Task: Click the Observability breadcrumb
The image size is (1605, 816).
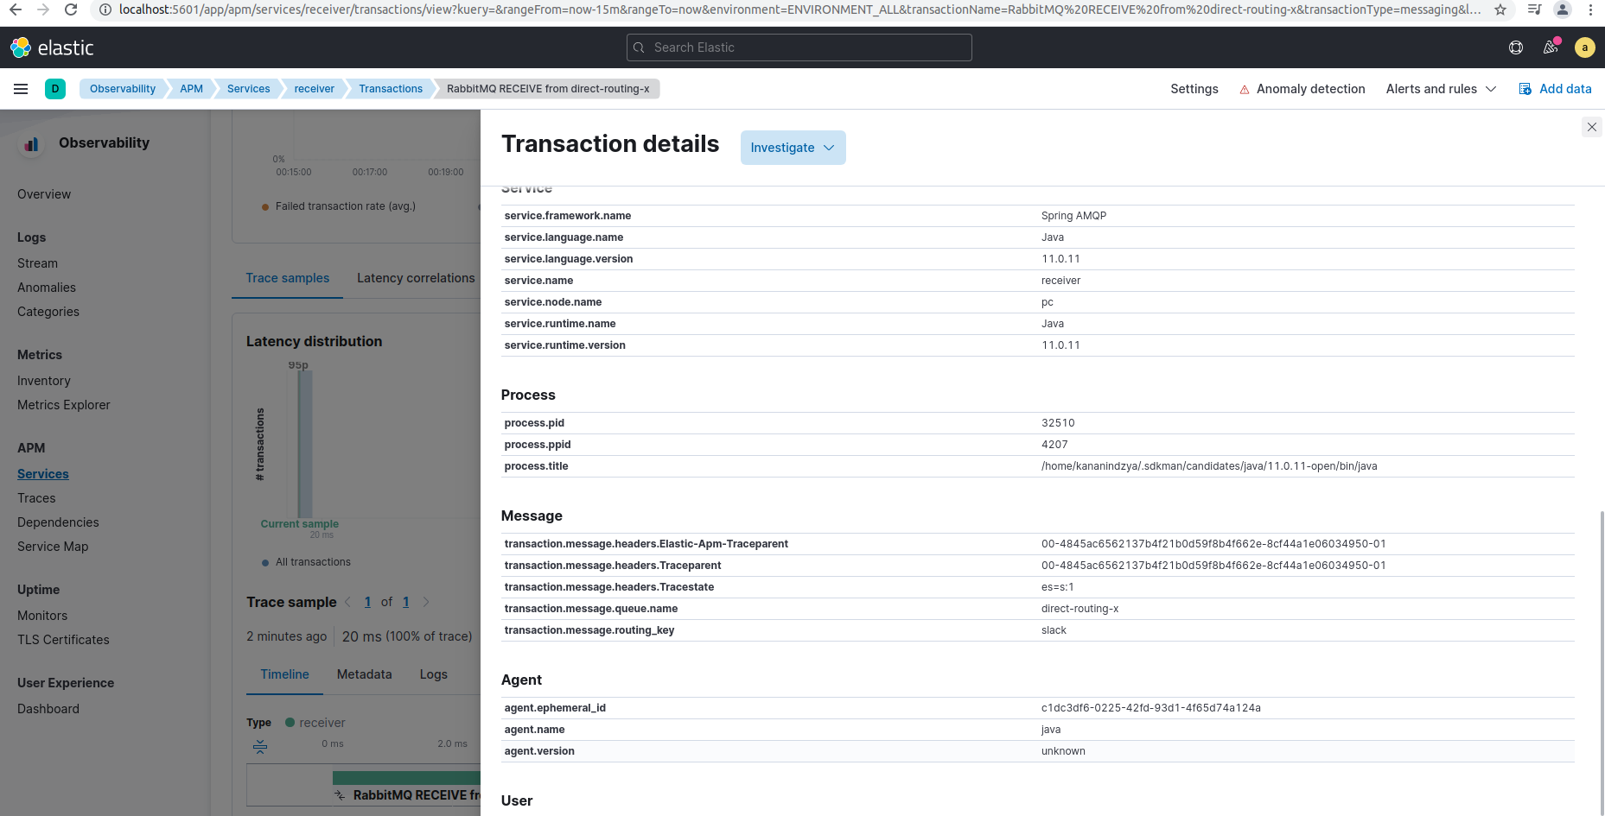Action: click(122, 89)
